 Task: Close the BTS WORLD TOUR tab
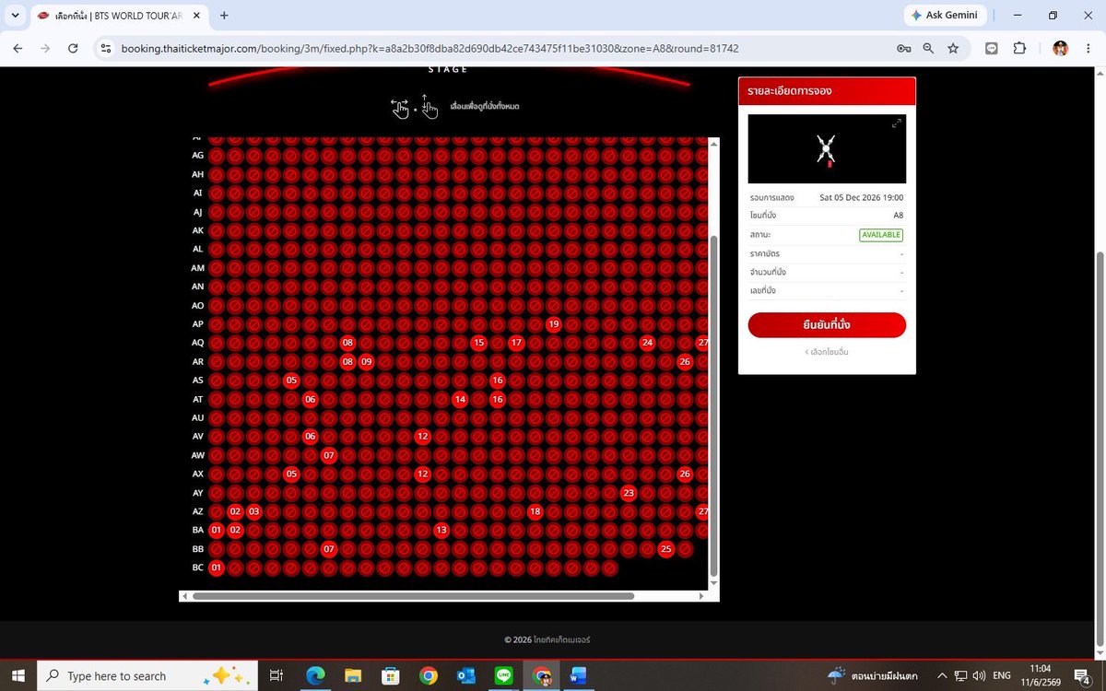[196, 16]
